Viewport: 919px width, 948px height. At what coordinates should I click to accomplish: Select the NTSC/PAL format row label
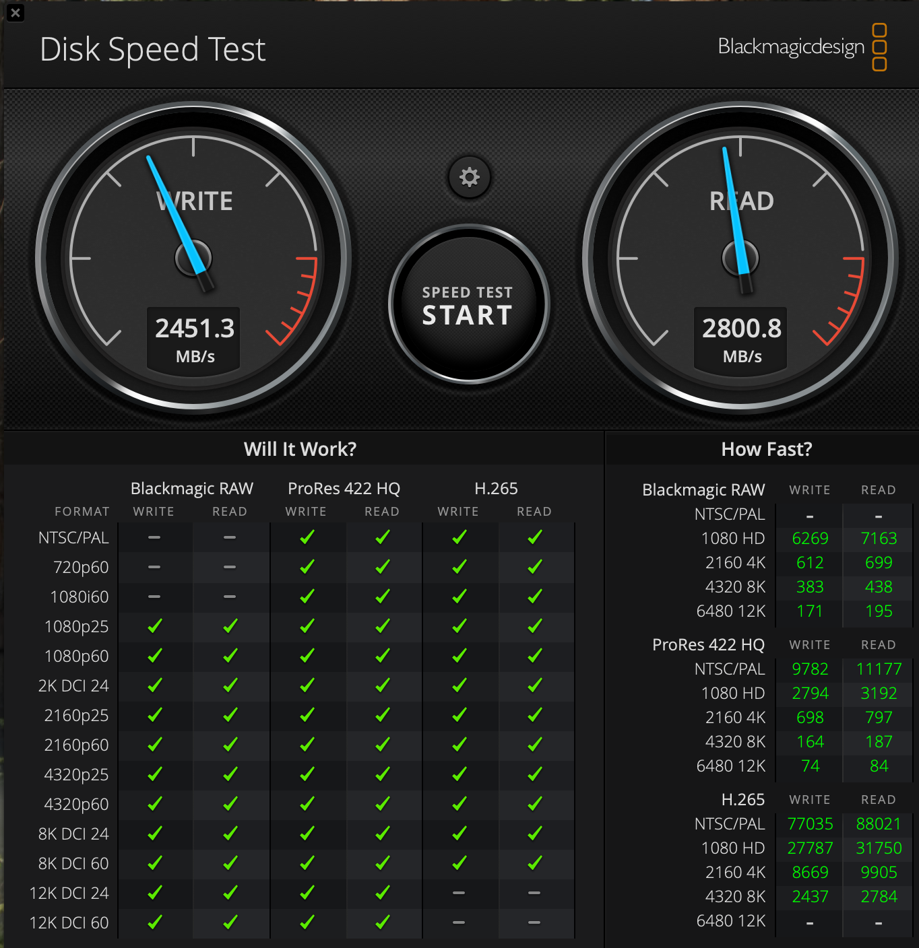(x=73, y=538)
